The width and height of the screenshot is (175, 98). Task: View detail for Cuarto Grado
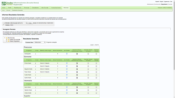click(67, 75)
